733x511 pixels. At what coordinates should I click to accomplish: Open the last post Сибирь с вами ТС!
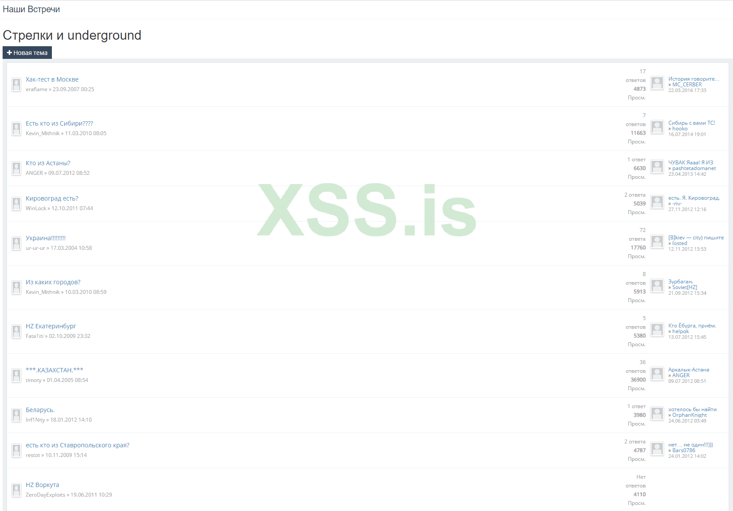coord(692,123)
